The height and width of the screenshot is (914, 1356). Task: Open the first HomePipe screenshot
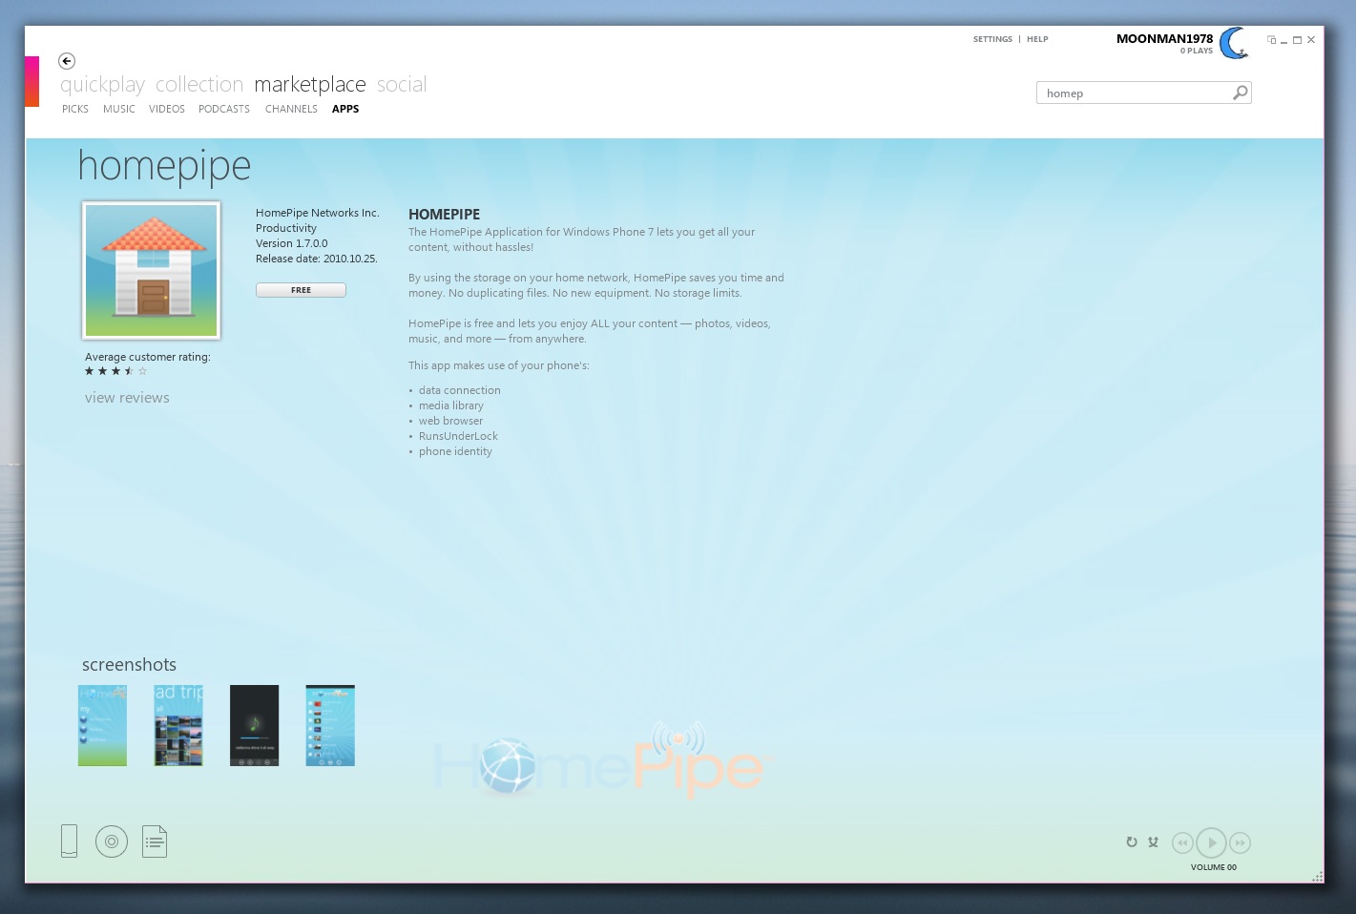coord(102,725)
